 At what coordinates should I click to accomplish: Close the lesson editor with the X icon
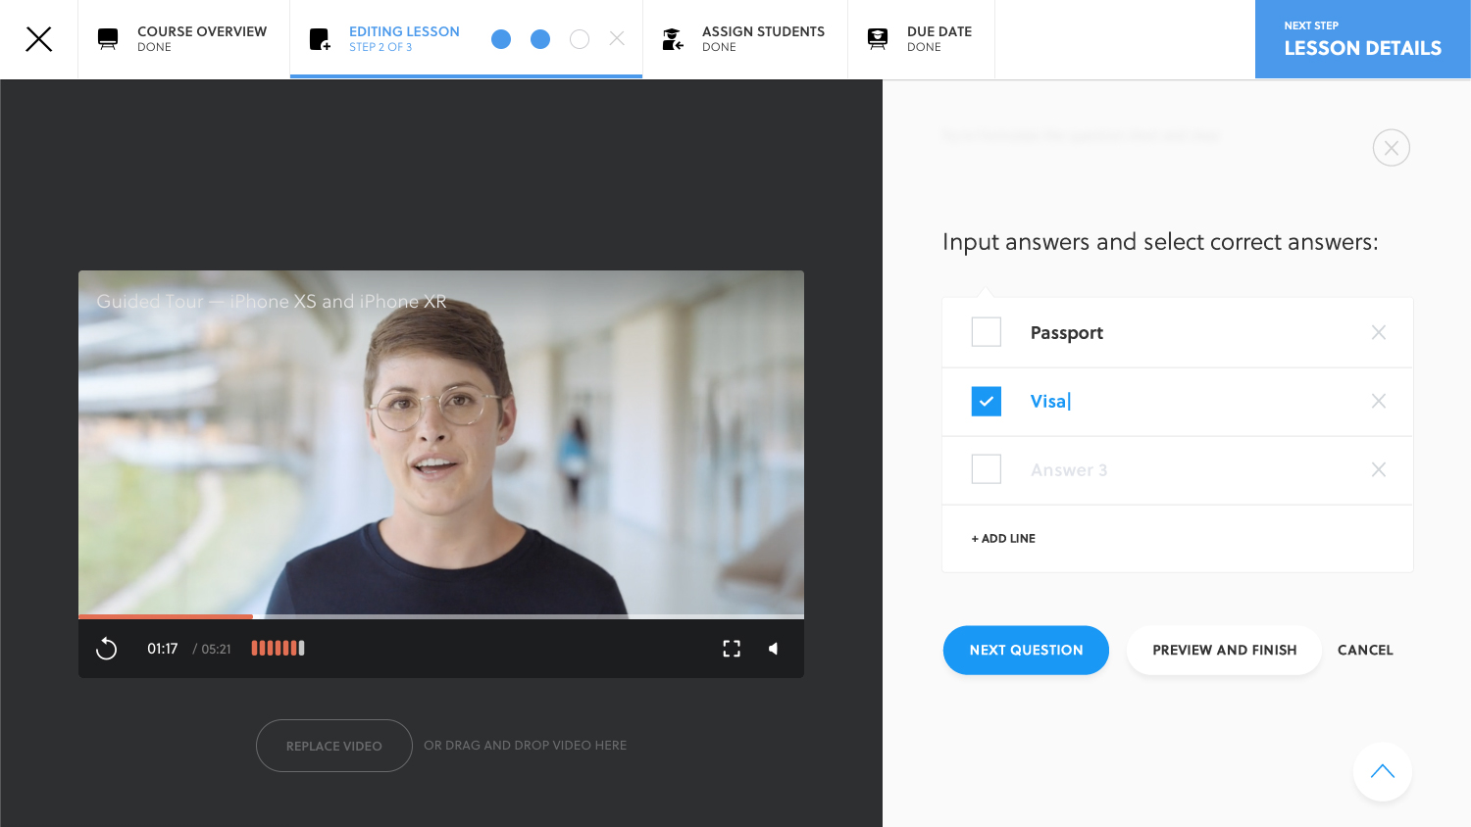click(39, 39)
